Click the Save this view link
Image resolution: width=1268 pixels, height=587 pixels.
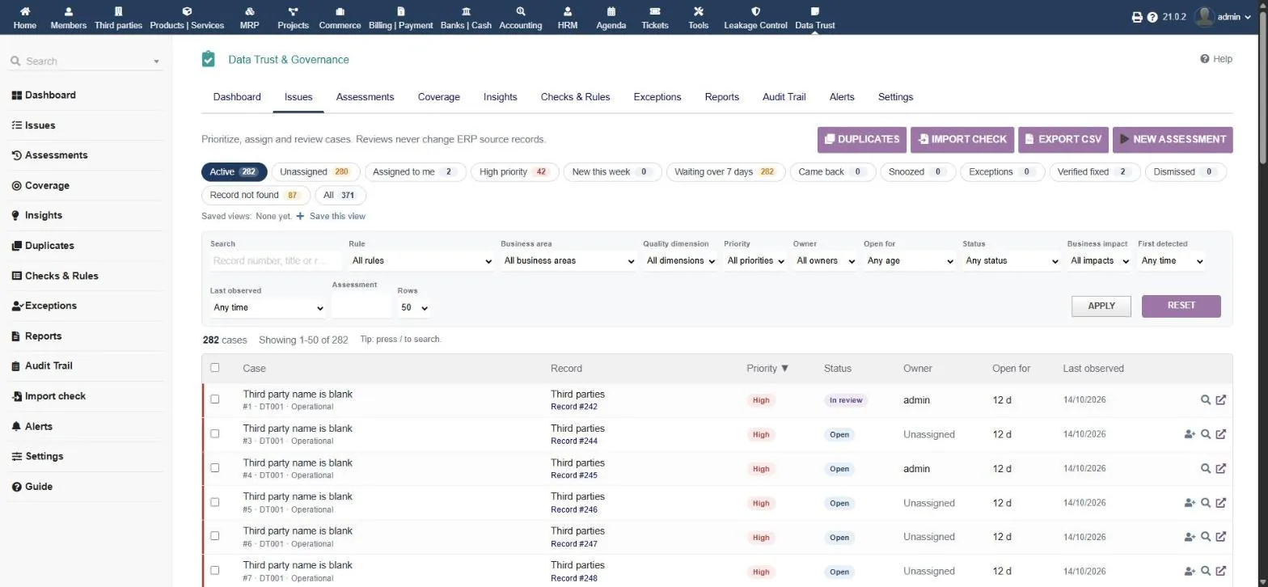tap(331, 217)
